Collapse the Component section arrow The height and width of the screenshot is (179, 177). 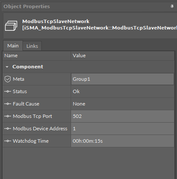pyautogui.click(x=7, y=67)
